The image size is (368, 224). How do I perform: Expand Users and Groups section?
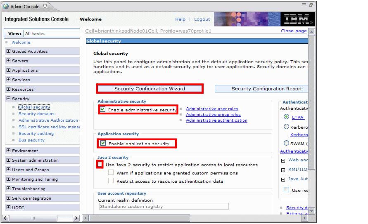tap(8, 170)
